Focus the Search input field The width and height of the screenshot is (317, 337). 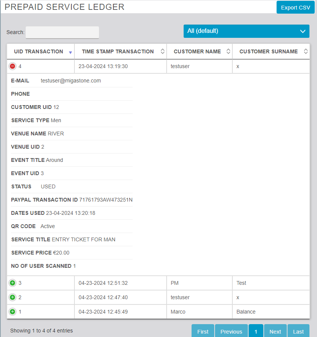pyautogui.click(x=62, y=32)
